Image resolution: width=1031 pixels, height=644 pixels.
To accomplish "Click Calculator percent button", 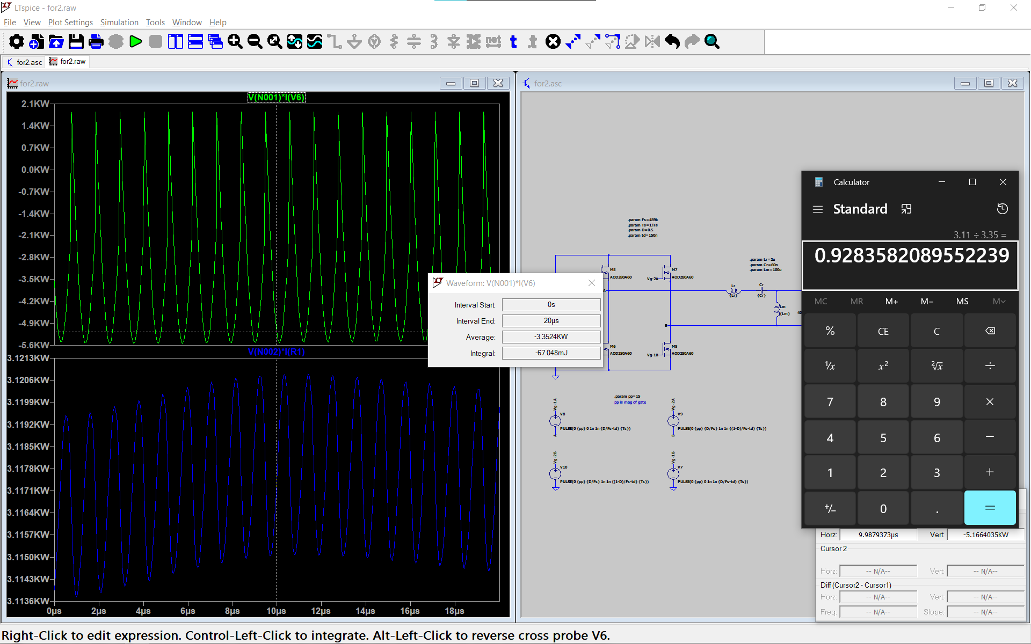I will click(830, 331).
